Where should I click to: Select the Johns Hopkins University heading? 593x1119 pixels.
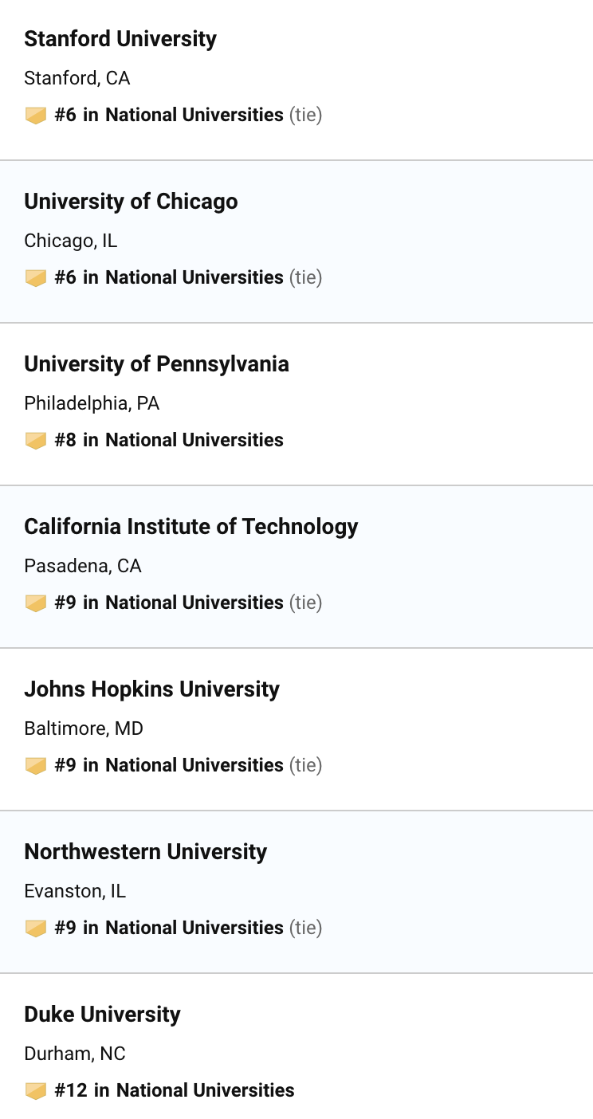(x=151, y=689)
